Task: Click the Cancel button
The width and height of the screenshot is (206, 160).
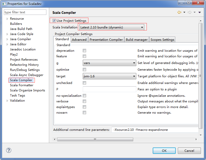Action: coord(189,151)
